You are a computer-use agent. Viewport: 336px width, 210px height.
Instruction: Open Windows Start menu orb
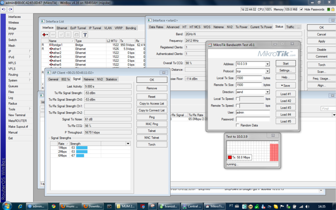[x=8, y=206]
